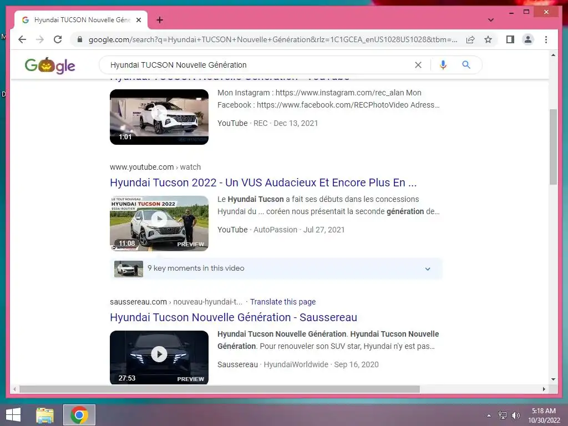Clear the search box with the X

coord(418,65)
